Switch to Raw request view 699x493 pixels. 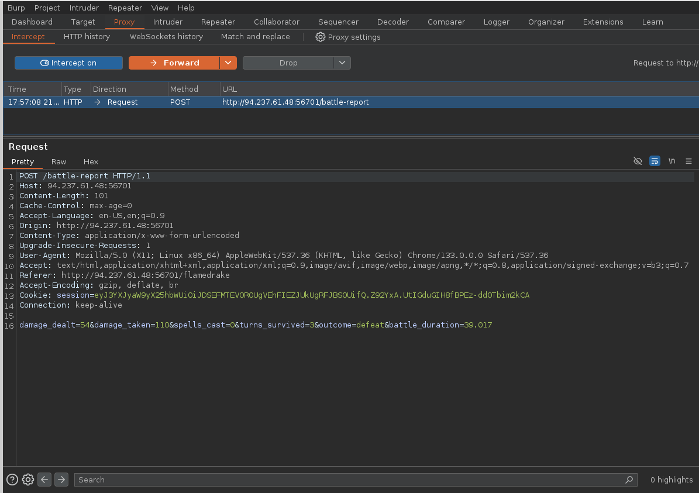(x=58, y=162)
